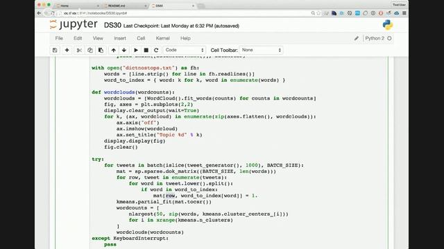Open the browser hamburger menu
The width and height of the screenshot is (444, 249).
tap(404, 13)
